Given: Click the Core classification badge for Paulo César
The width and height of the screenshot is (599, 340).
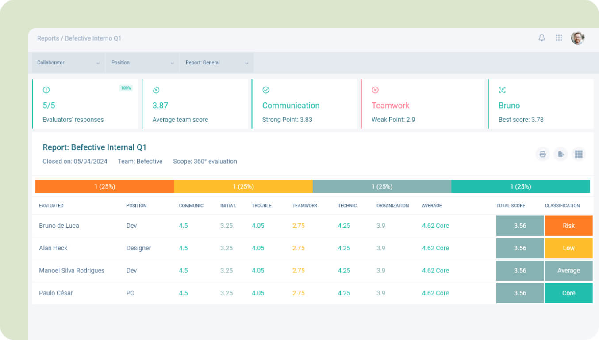Looking at the screenshot, I should (x=568, y=293).
